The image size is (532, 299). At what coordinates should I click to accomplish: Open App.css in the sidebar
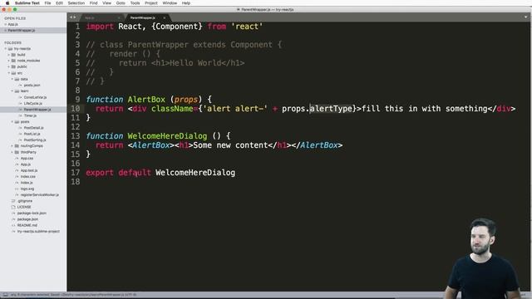coord(27,159)
